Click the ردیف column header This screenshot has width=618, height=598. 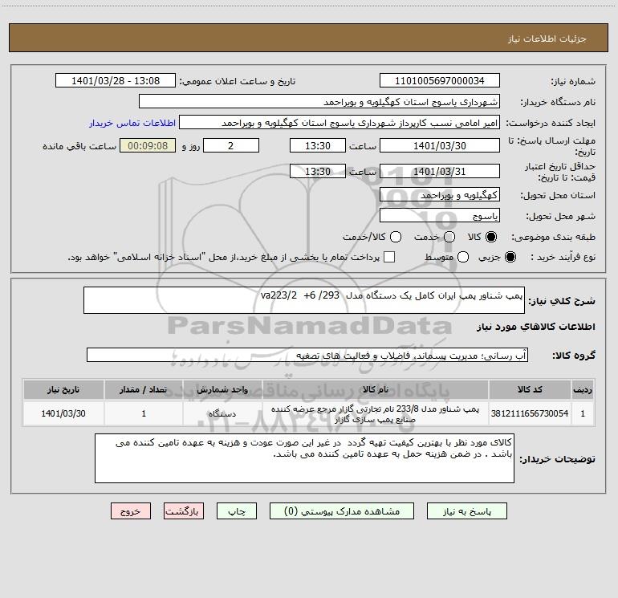pyautogui.click(x=583, y=389)
